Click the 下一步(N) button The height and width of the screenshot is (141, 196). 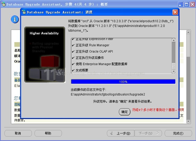click(x=148, y=133)
